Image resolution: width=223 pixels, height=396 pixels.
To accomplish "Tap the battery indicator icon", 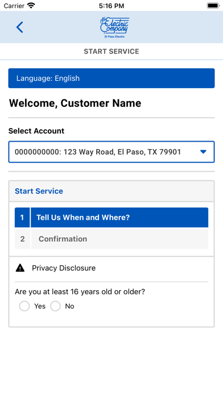I will click(x=213, y=6).
